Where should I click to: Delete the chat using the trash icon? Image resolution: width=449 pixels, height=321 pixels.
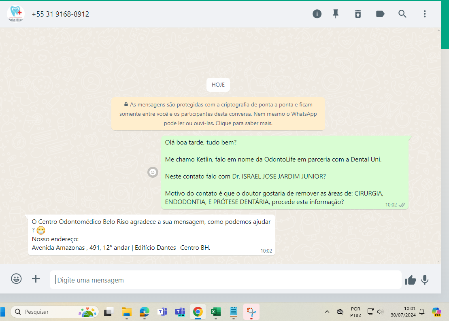point(358,14)
